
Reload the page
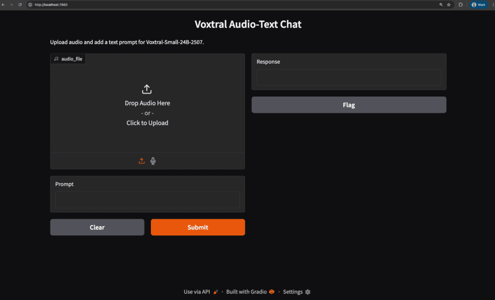coord(20,5)
